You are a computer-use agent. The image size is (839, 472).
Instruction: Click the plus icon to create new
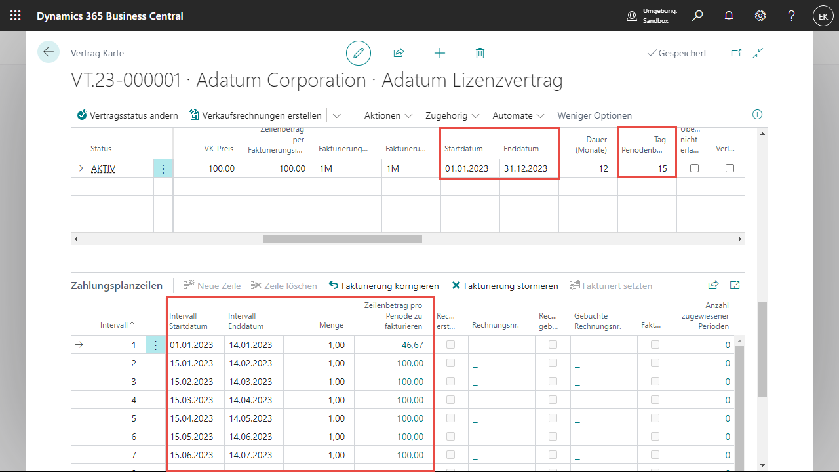click(440, 53)
